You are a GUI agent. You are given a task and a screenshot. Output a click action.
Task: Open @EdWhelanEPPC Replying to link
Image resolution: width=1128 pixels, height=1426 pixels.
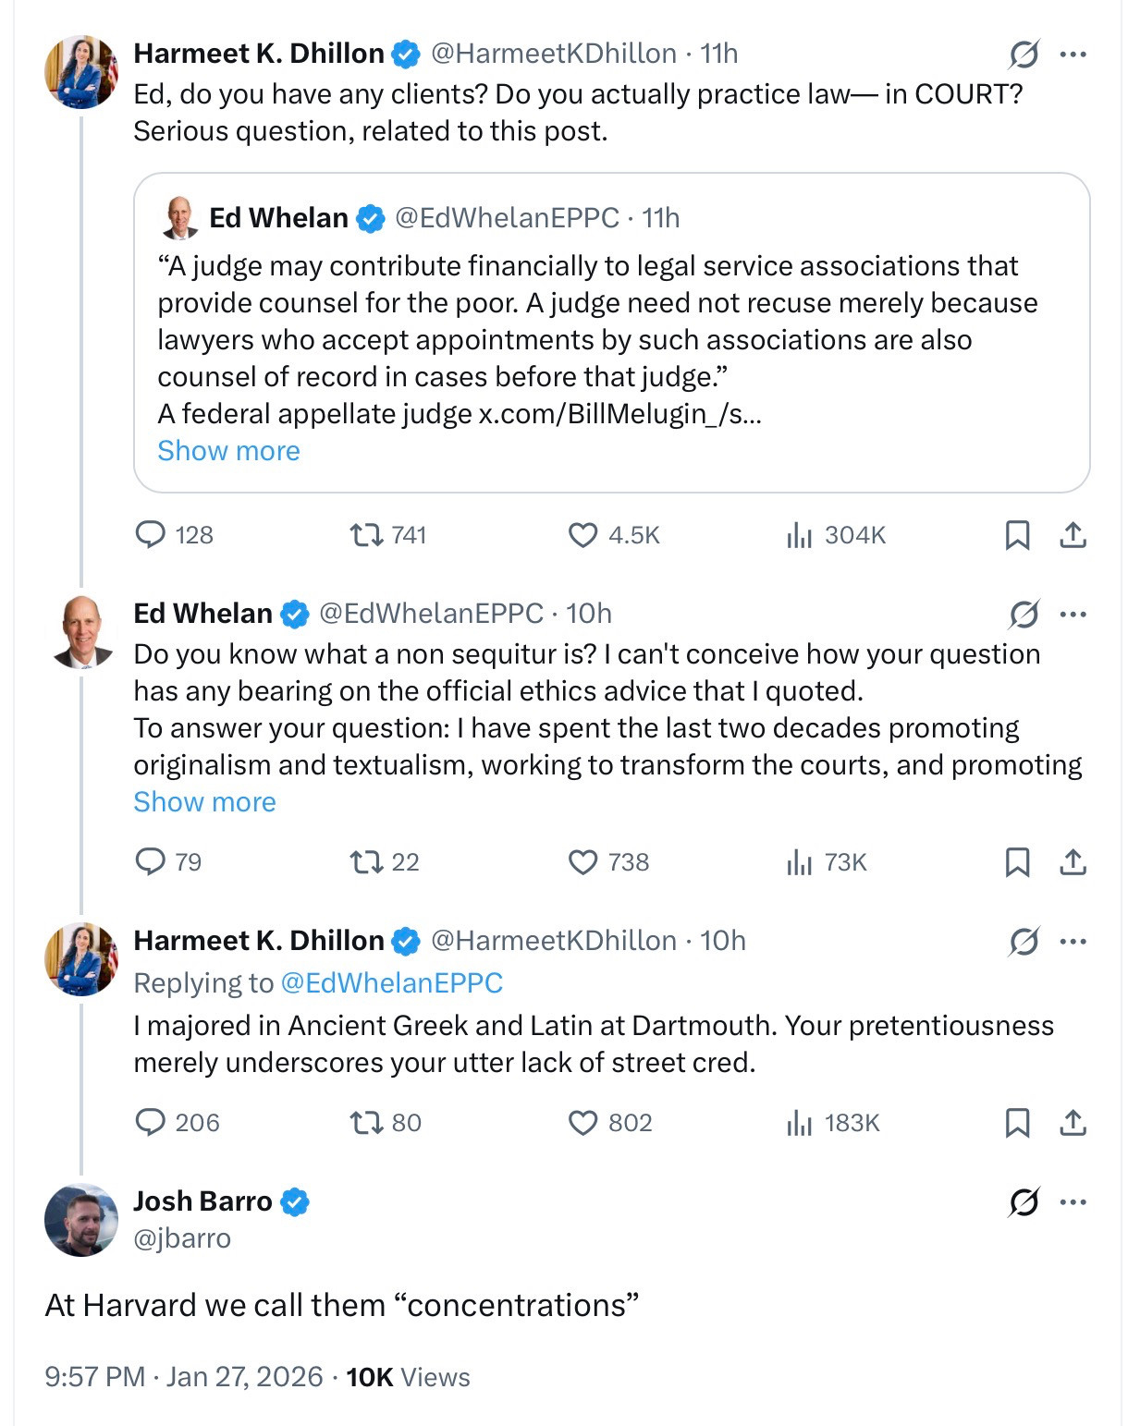[x=391, y=983]
